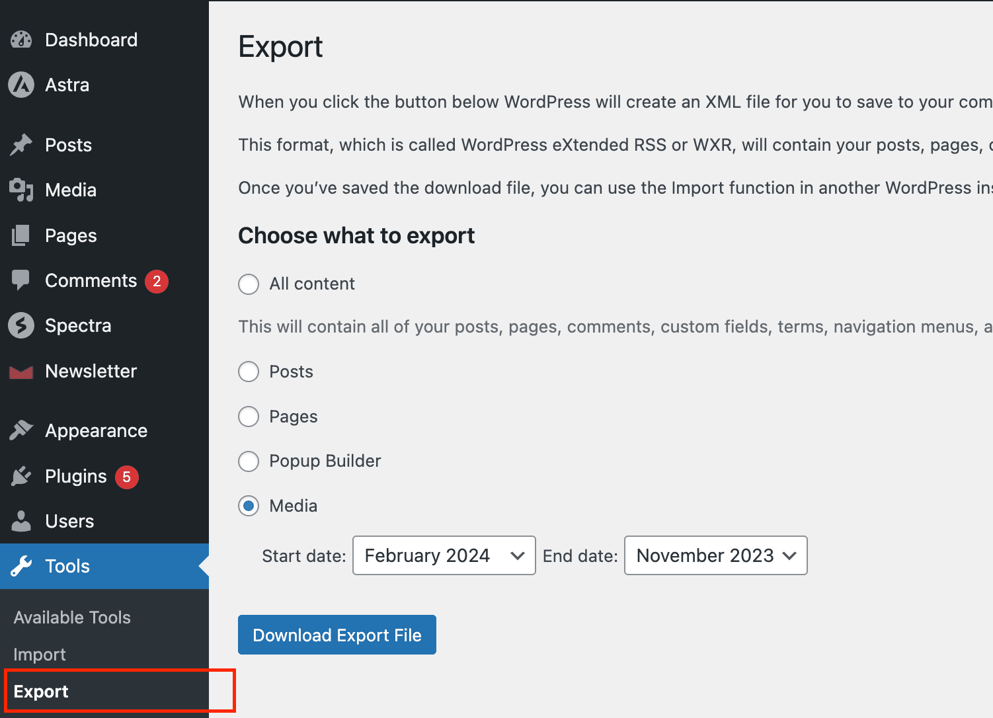Screen dimensions: 993x718
Task: Open the Import submenu link
Action: (x=40, y=655)
